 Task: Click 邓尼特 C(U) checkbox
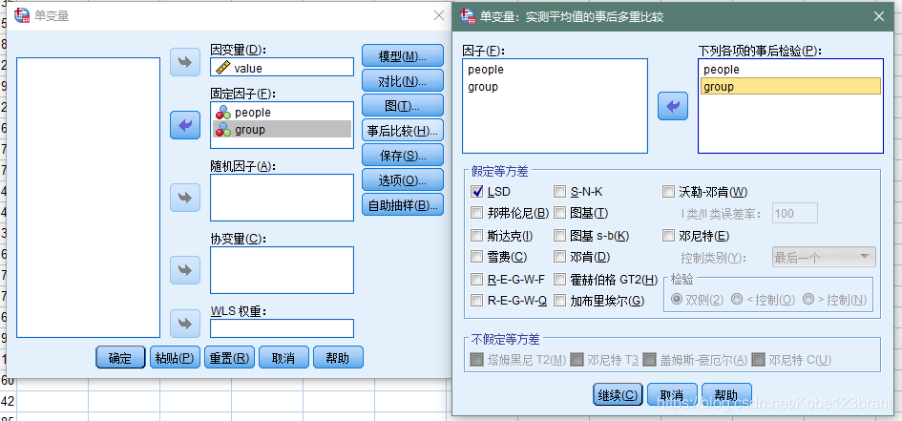click(758, 360)
